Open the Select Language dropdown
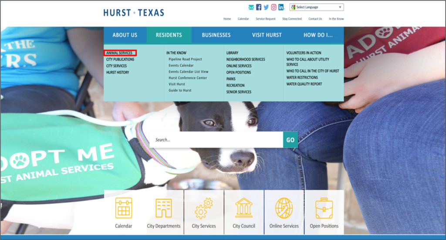Viewport: 446px width, 240px height. click(317, 7)
